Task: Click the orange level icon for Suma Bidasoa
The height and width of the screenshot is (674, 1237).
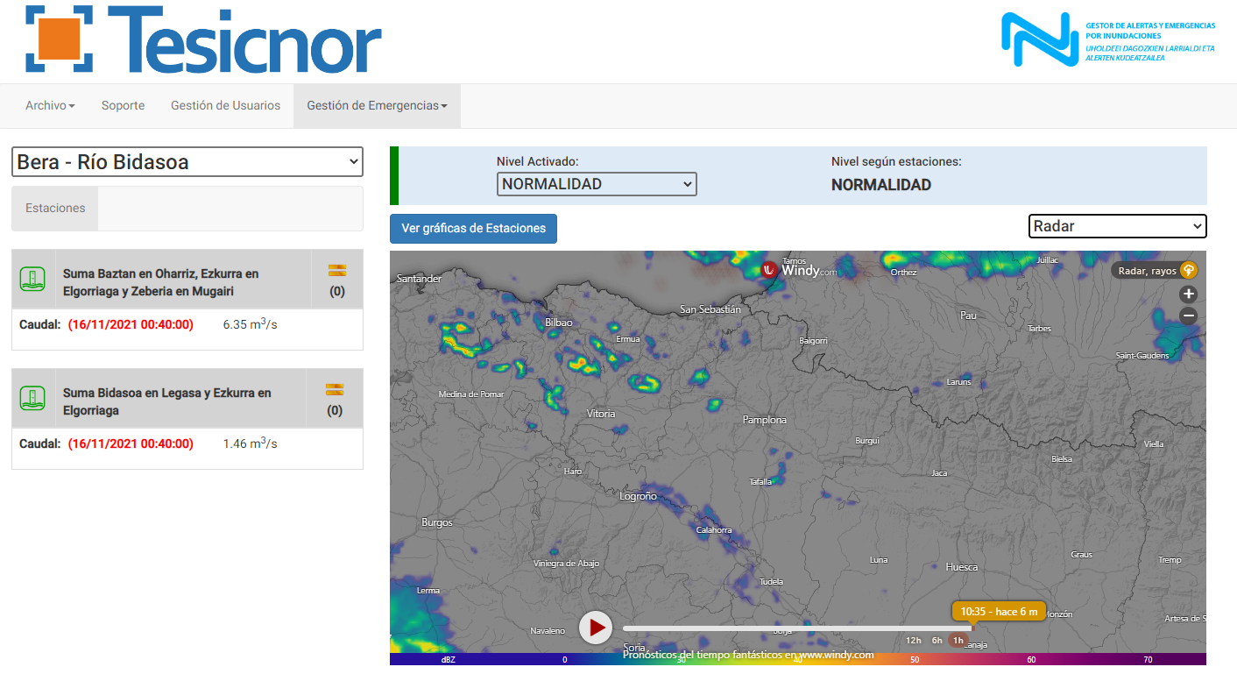Action: point(334,389)
